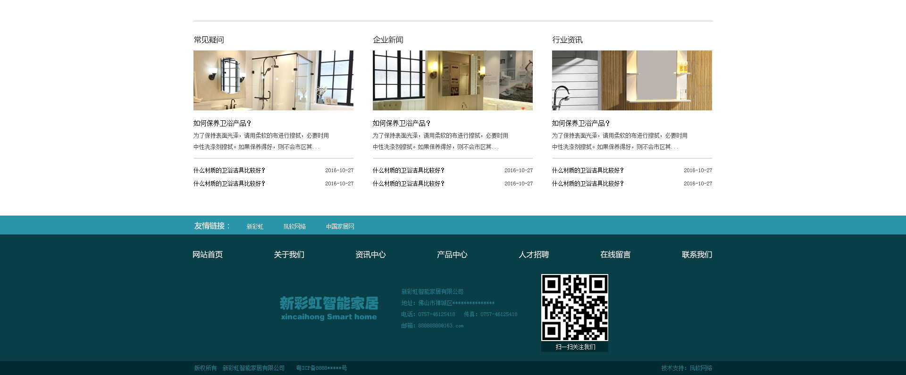Open the 行业资讯 mirror cabinet thumbnail

(632, 80)
